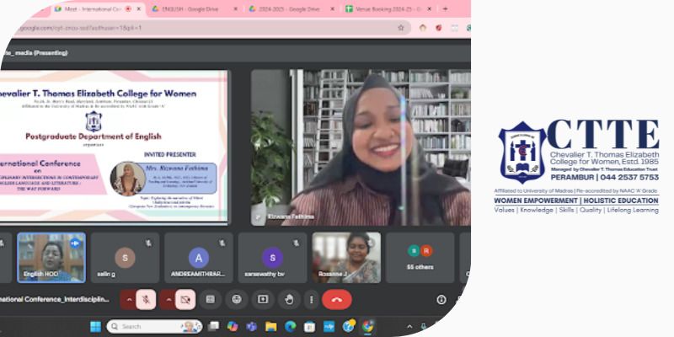
Task: Click the S avatar on selin g tile
Action: (125, 258)
